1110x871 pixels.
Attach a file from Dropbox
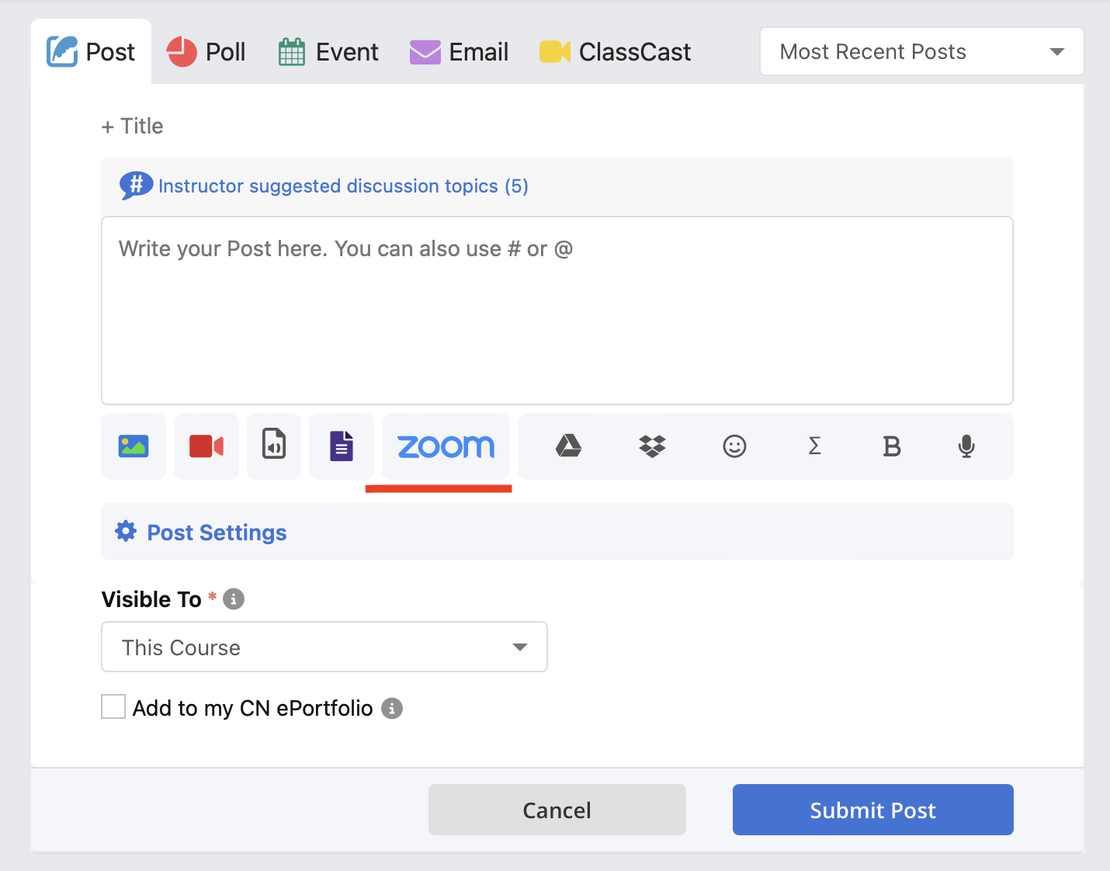[x=652, y=446]
